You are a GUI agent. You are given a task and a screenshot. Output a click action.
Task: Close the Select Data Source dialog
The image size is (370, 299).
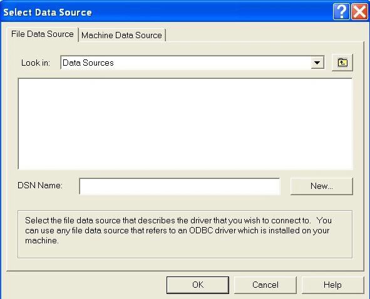point(359,11)
